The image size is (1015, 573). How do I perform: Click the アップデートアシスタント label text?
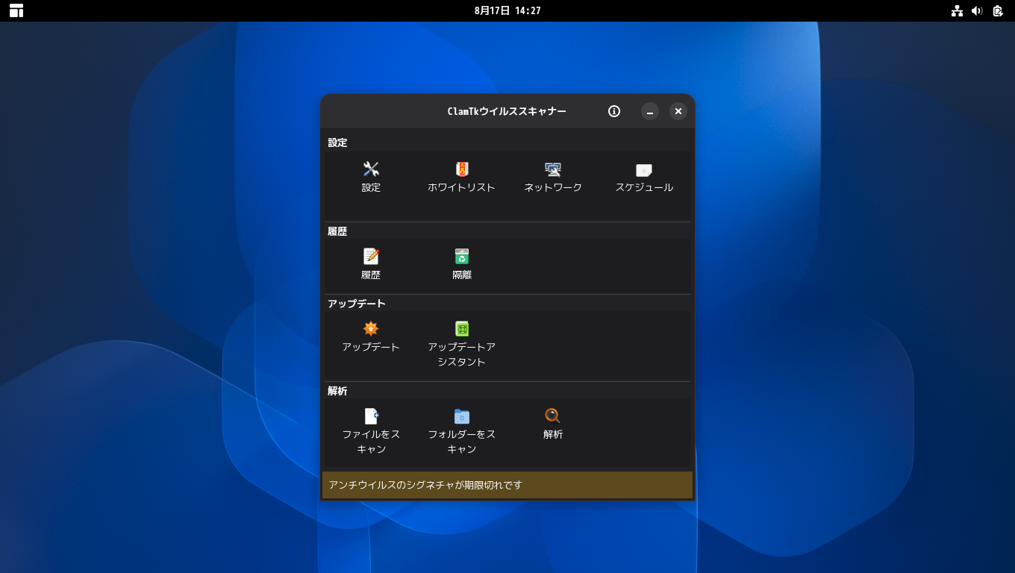click(x=462, y=354)
